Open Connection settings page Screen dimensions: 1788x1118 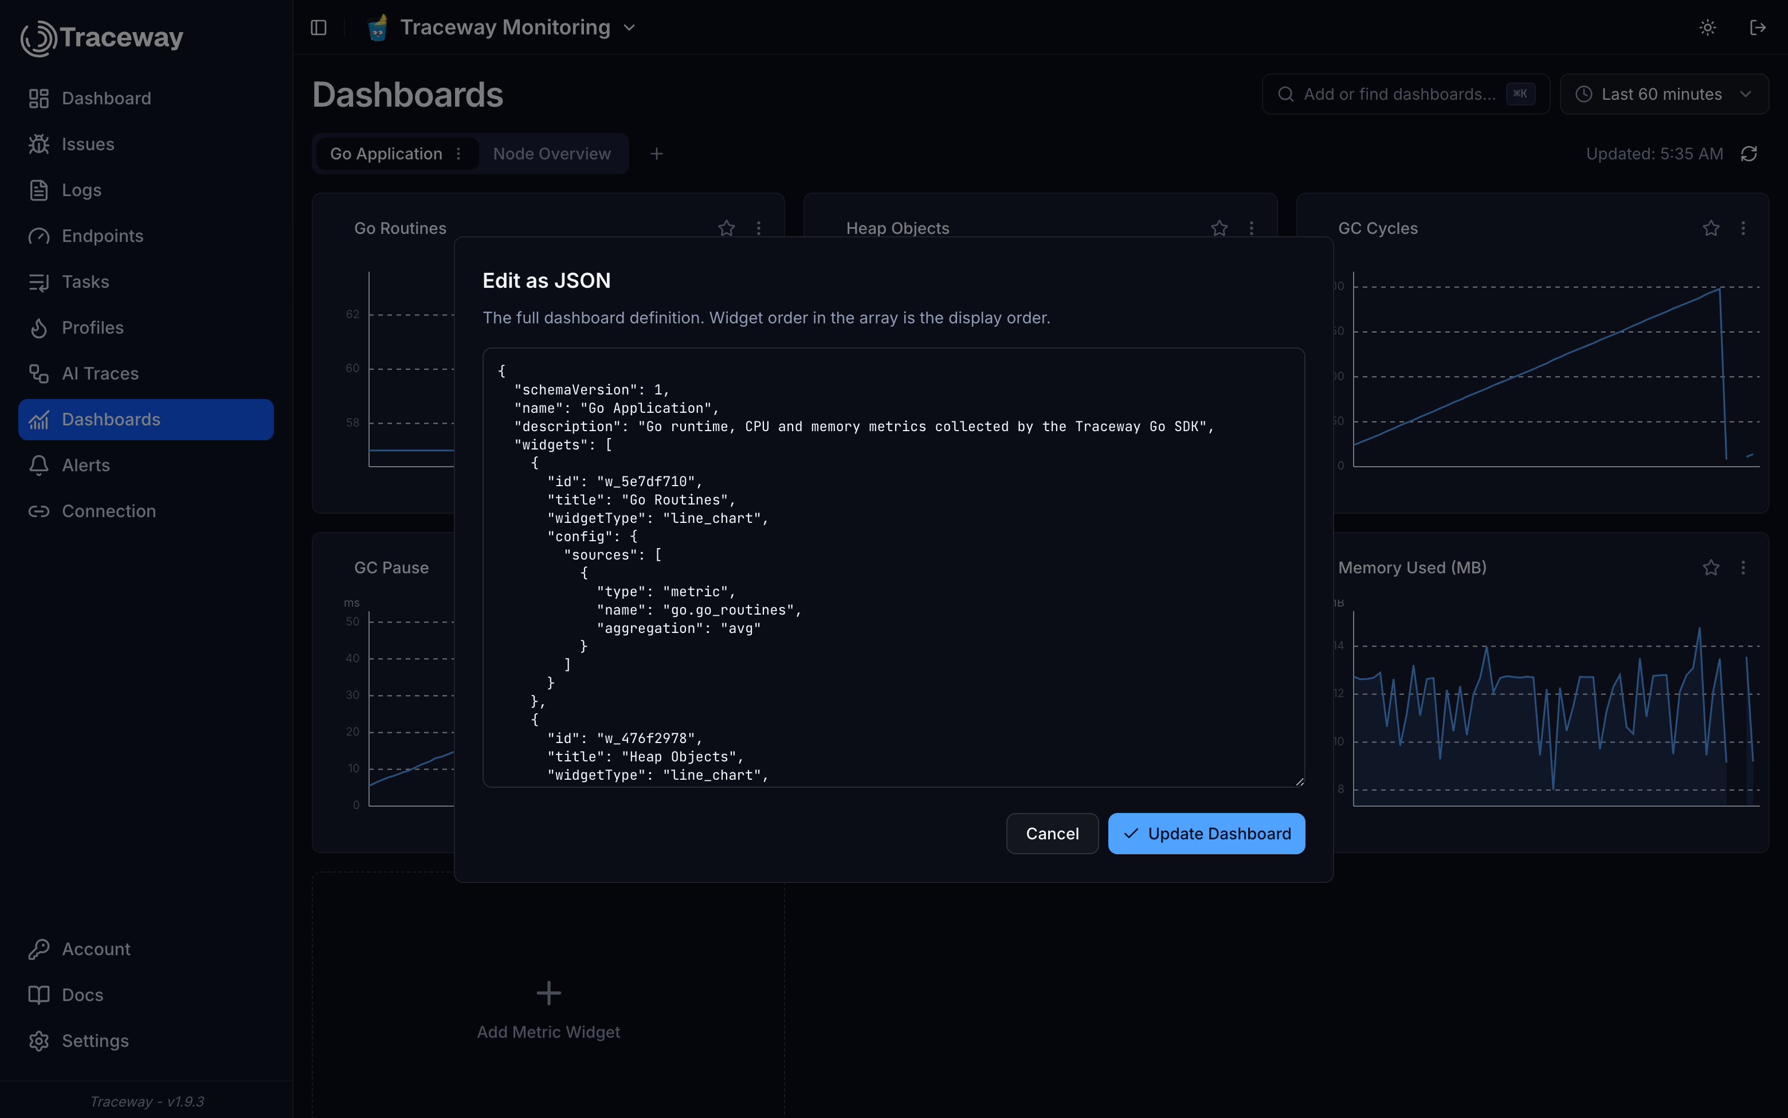click(146, 511)
